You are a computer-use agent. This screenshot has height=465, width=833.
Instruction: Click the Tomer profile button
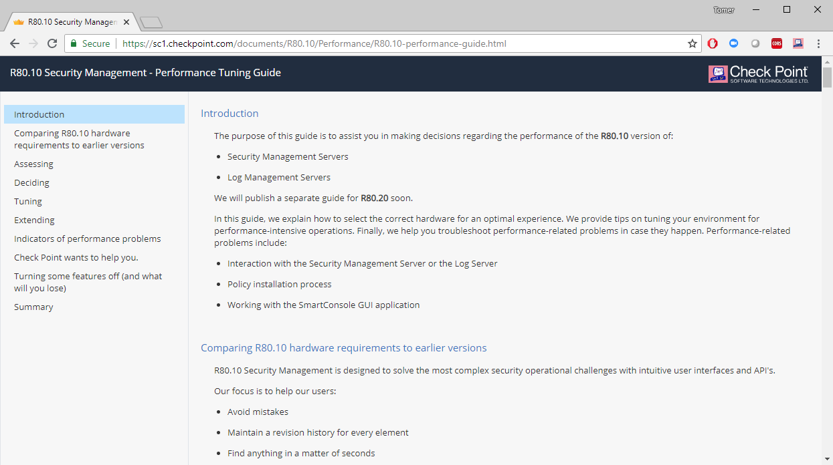[724, 10]
